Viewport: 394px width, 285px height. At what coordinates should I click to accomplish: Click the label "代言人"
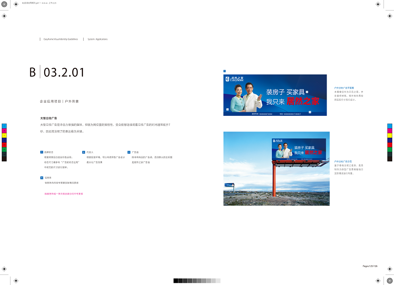click(90, 152)
